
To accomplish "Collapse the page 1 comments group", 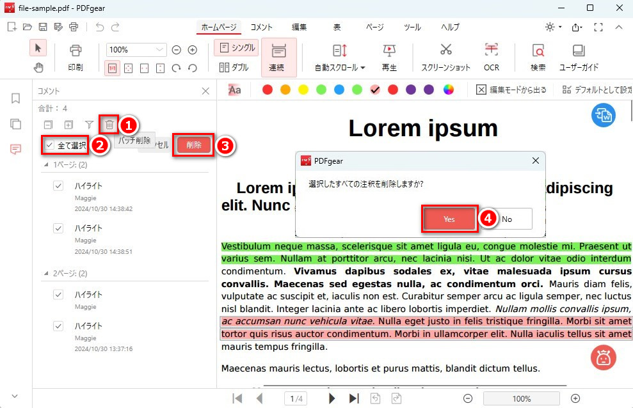I will 45,165.
